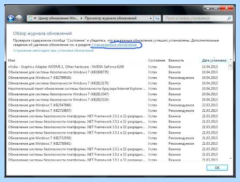Click the greyed forward navigation button
240x182 pixels.
pyautogui.click(x=19, y=18)
